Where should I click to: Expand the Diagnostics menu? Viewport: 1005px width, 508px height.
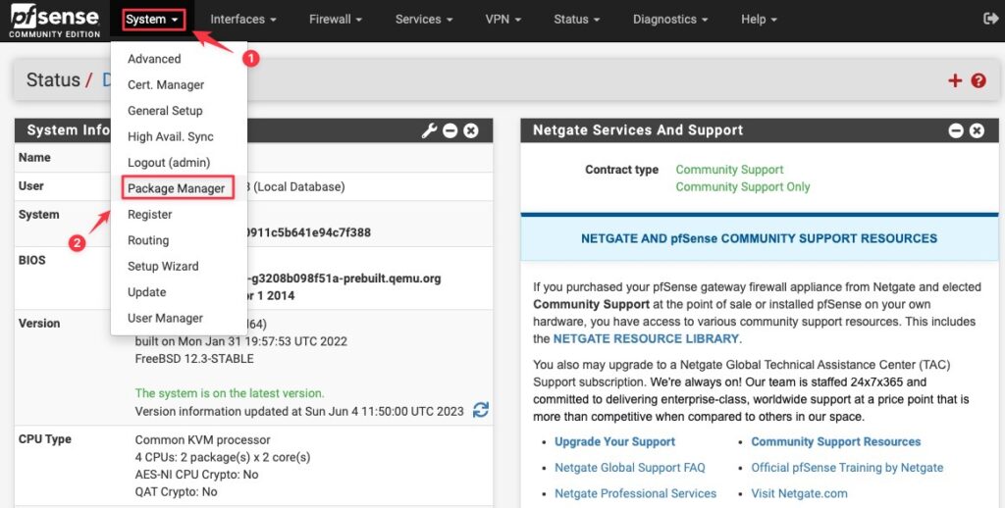[x=670, y=20]
